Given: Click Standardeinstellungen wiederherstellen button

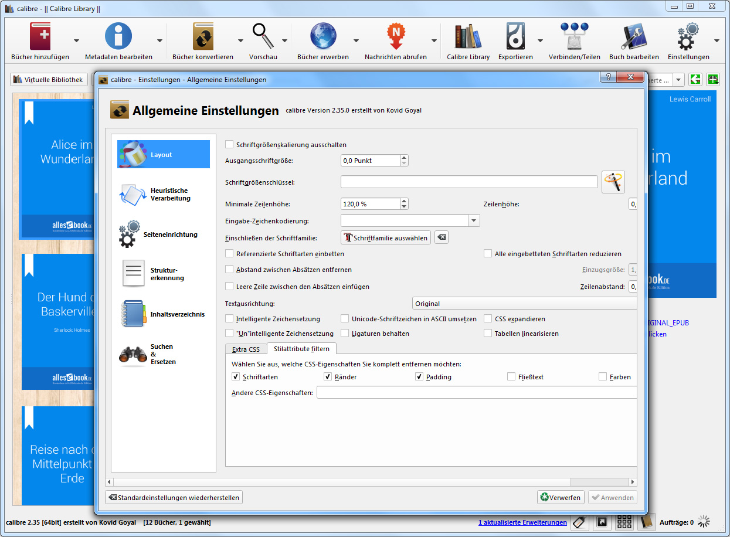Looking at the screenshot, I should point(174,497).
